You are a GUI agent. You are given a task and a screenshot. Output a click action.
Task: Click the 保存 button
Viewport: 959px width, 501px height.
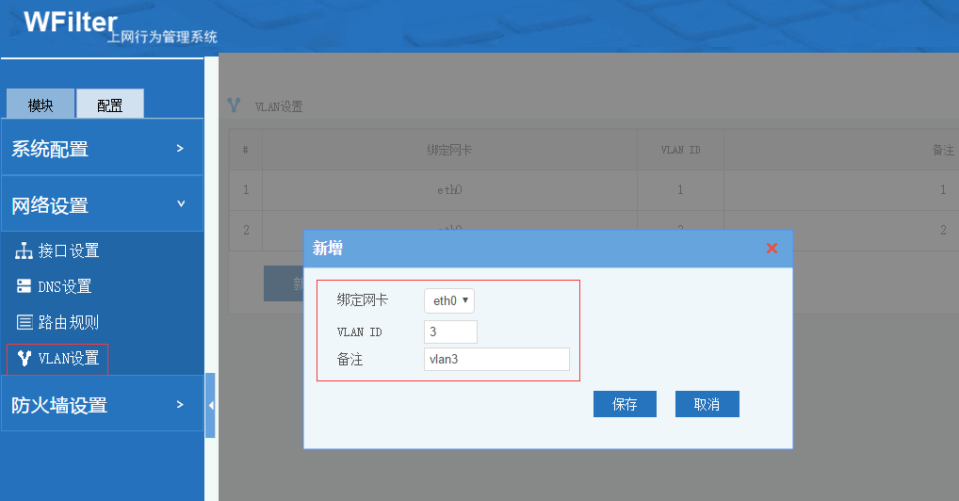(x=625, y=404)
